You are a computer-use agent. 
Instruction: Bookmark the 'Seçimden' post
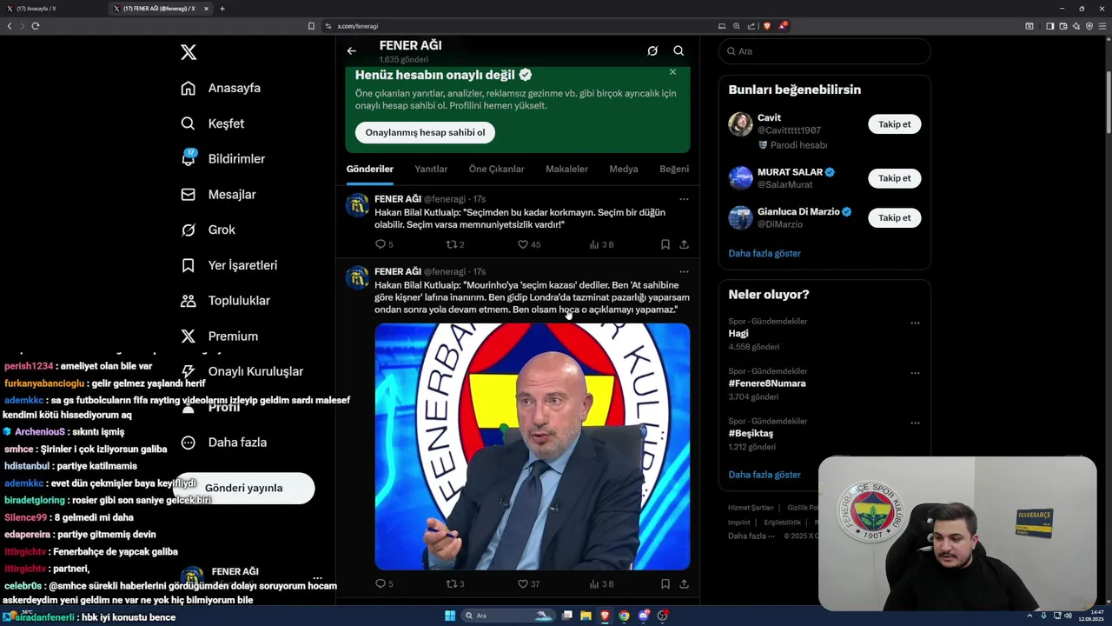pyautogui.click(x=665, y=244)
